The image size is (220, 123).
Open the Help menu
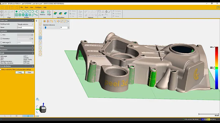(45, 7)
